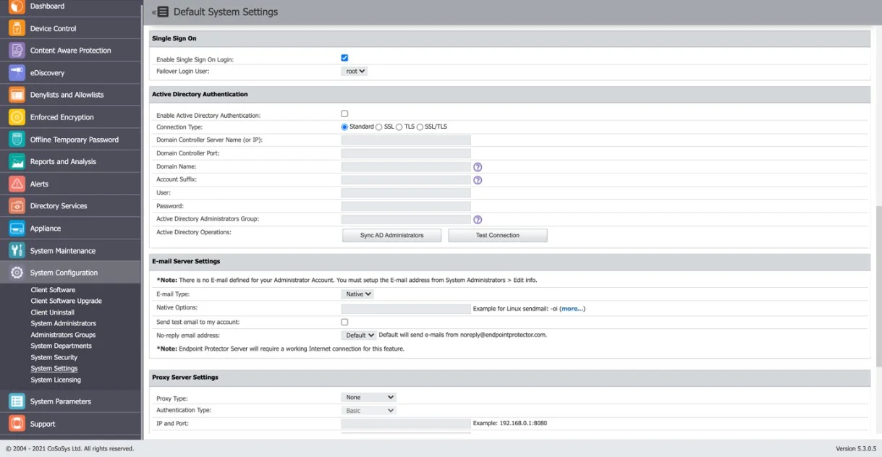Click the Reports and Analysis icon
Viewport: 882px width, 457px height.
[17, 162]
